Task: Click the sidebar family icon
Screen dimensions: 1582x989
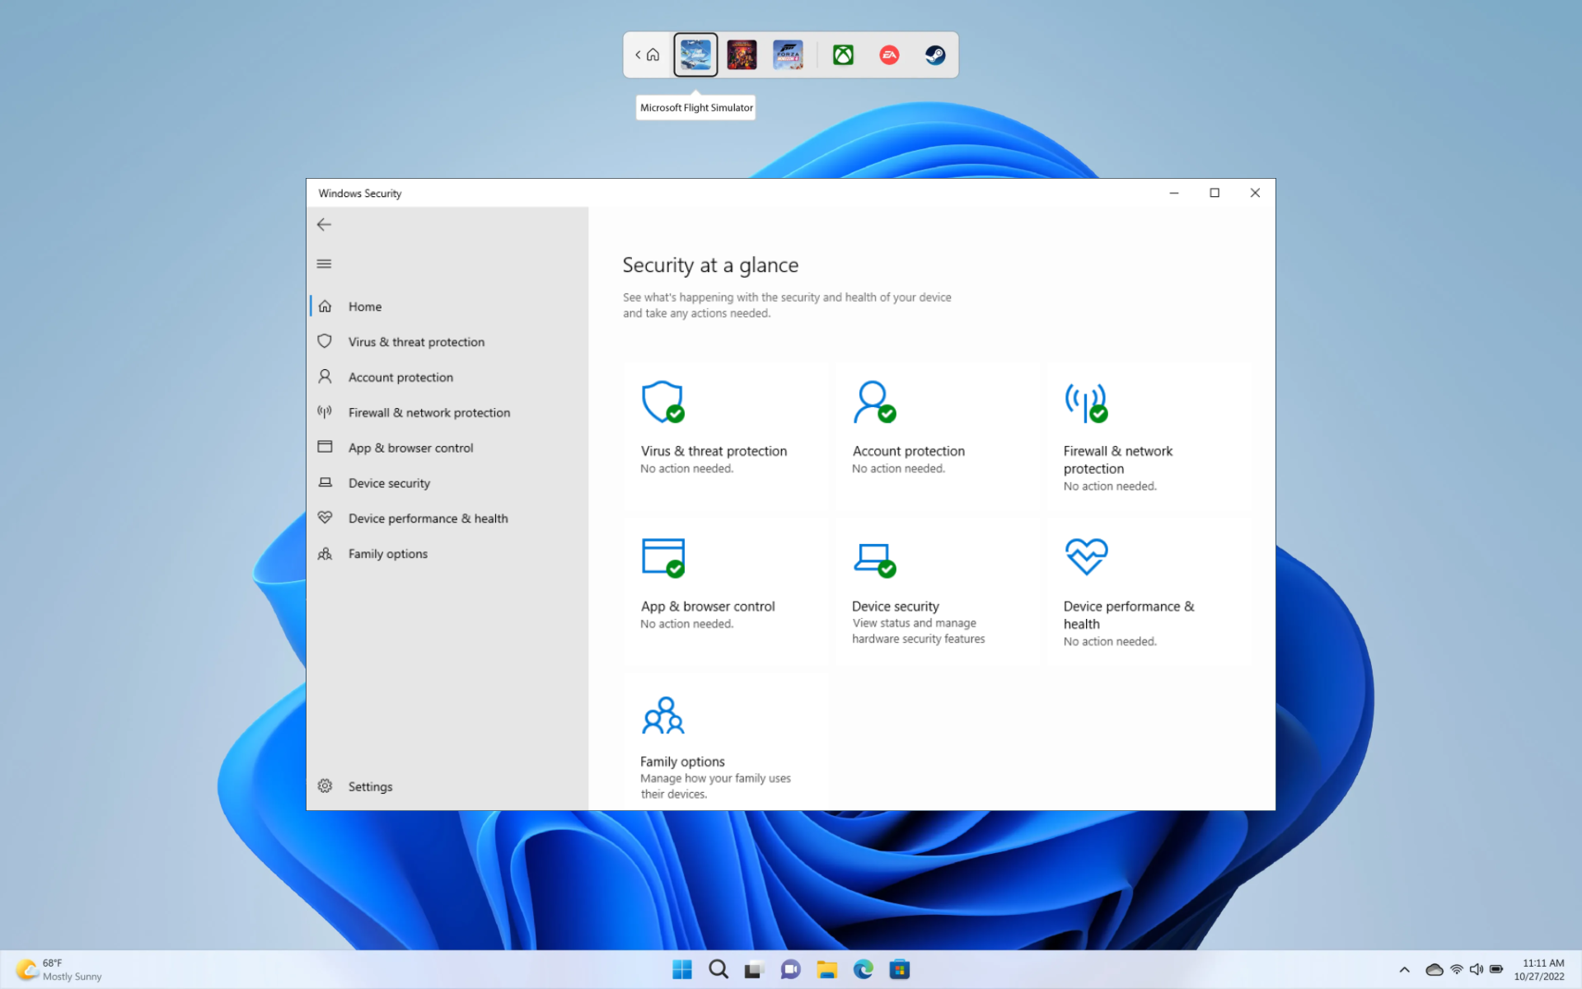Action: tap(325, 554)
